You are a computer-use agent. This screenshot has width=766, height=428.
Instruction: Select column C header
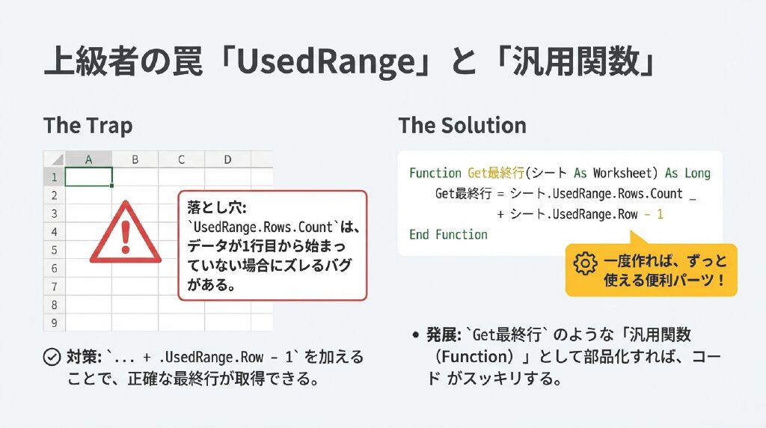(x=181, y=159)
